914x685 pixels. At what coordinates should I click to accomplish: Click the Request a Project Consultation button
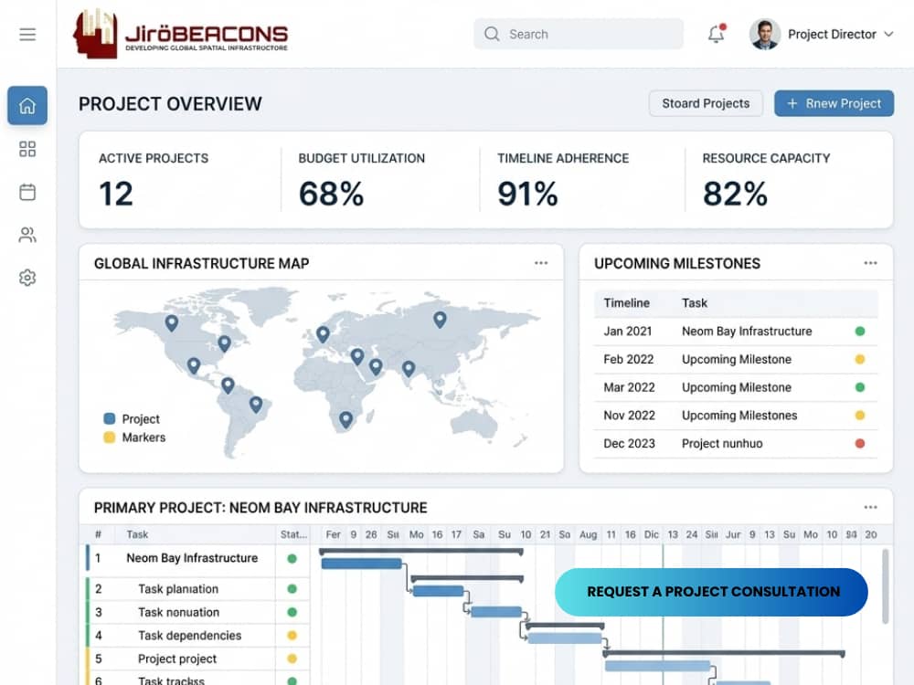pyautogui.click(x=711, y=592)
